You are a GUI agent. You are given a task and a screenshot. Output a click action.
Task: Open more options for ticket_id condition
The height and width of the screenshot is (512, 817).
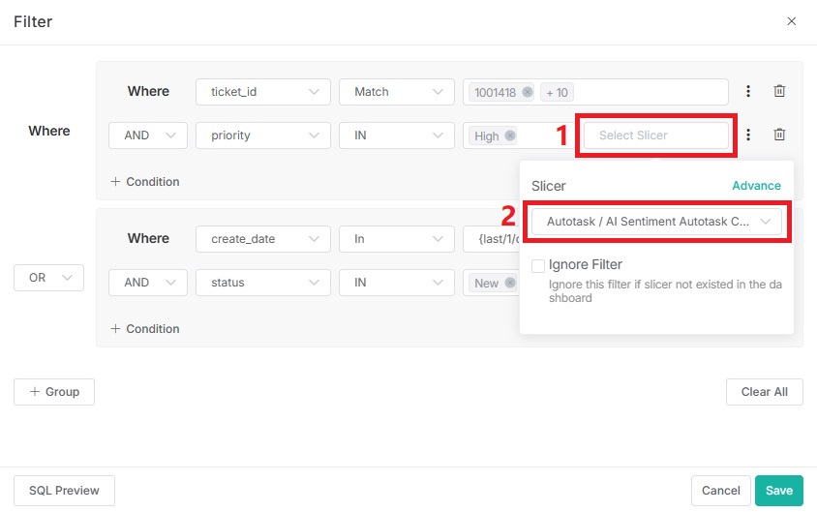tap(748, 91)
